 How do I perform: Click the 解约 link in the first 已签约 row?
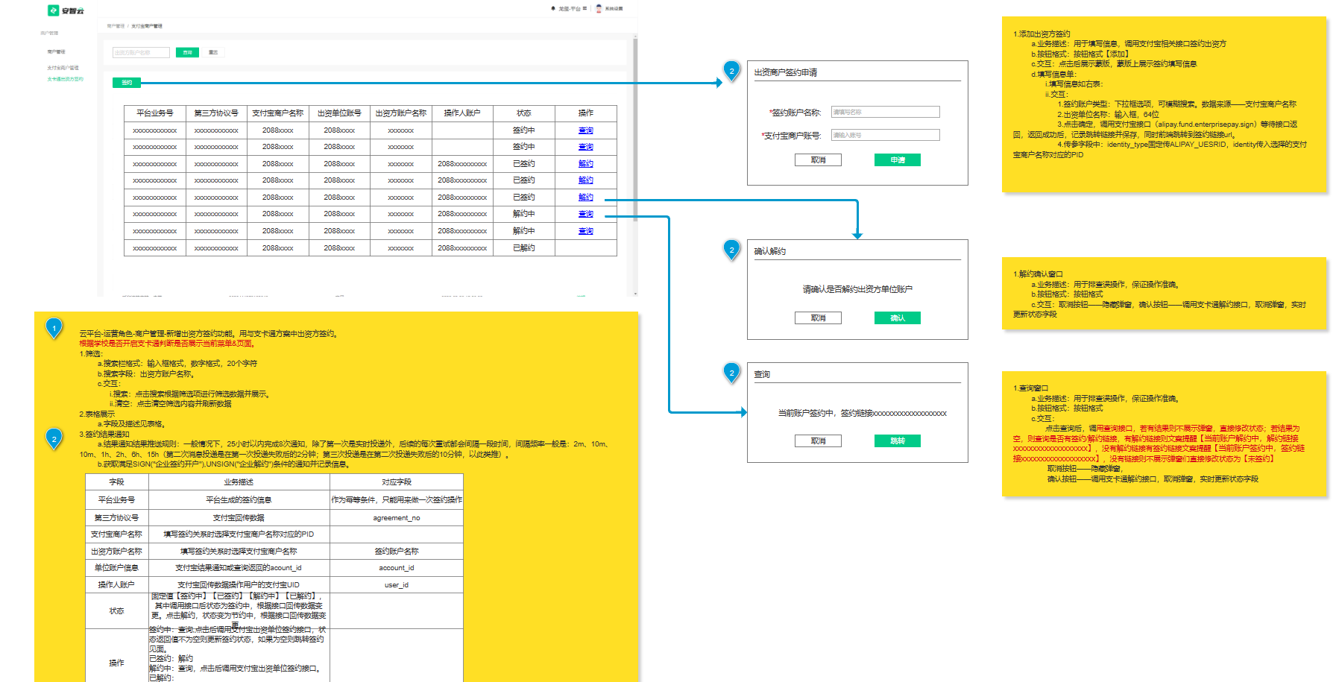coord(586,164)
